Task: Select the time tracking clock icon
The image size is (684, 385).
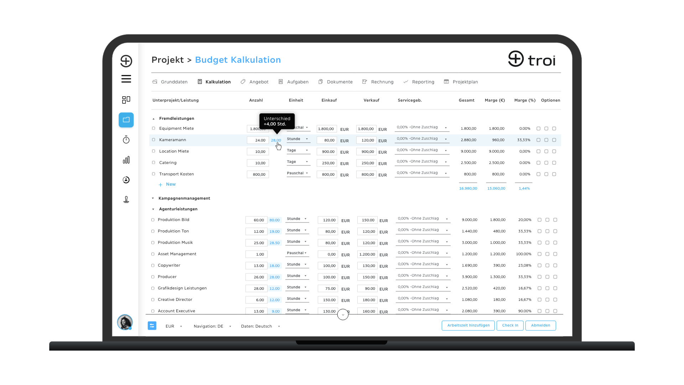Action: [x=125, y=140]
